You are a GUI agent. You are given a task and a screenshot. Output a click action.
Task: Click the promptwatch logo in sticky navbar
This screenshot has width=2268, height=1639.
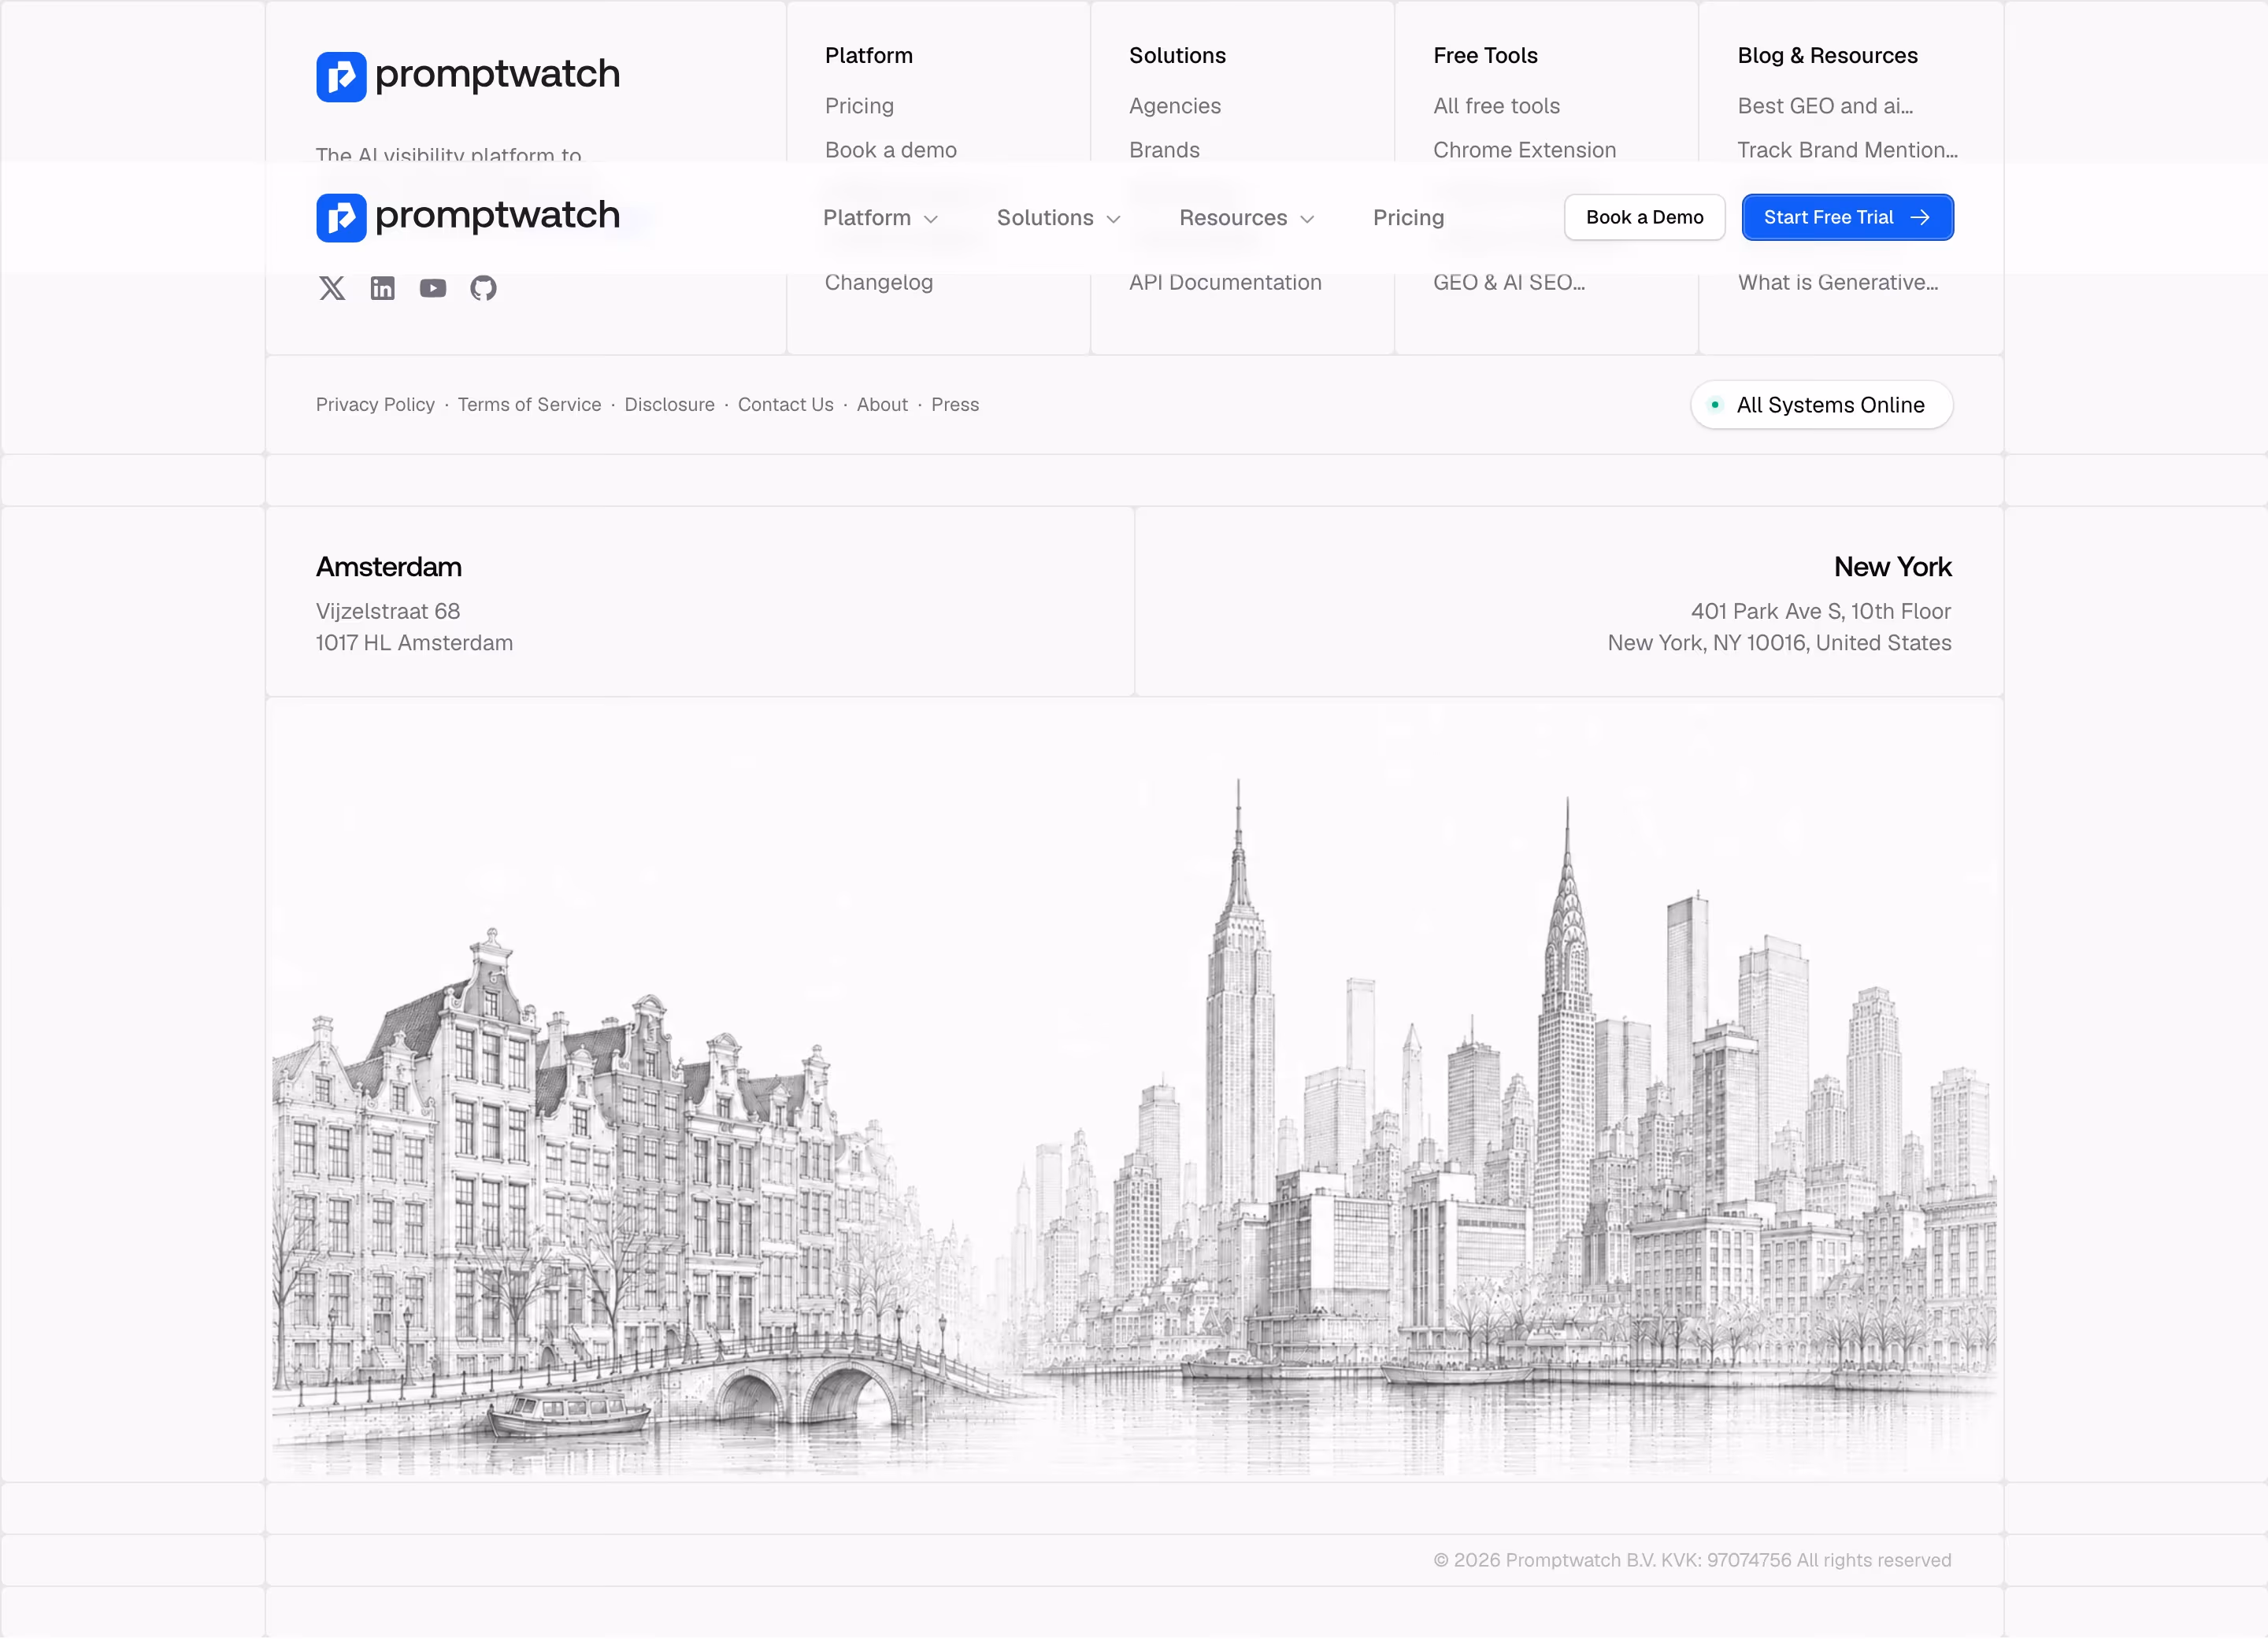(468, 216)
